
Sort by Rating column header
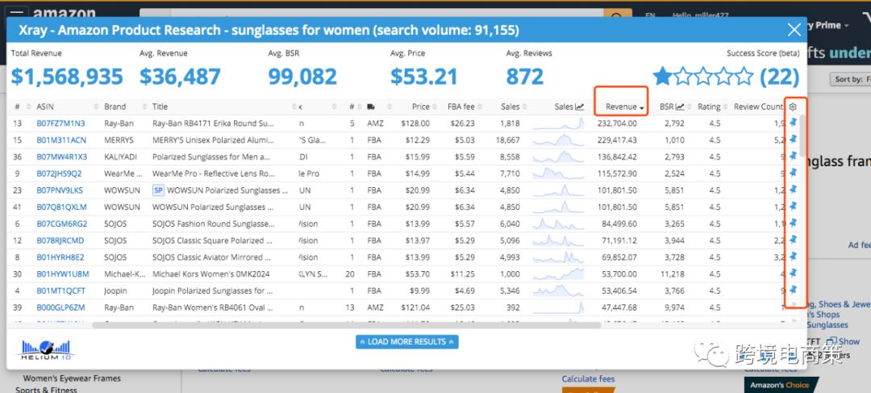tap(709, 107)
